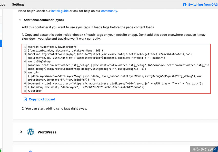Image resolution: width=218 pixels, height=152 pixels.
Task: Visit the community help link
Action: 109,11
